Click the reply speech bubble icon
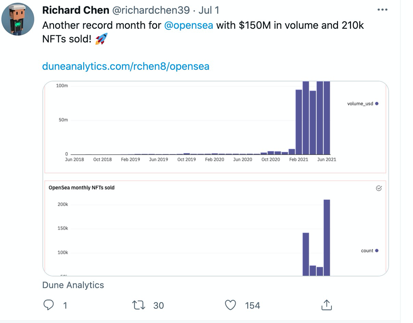 49,305
